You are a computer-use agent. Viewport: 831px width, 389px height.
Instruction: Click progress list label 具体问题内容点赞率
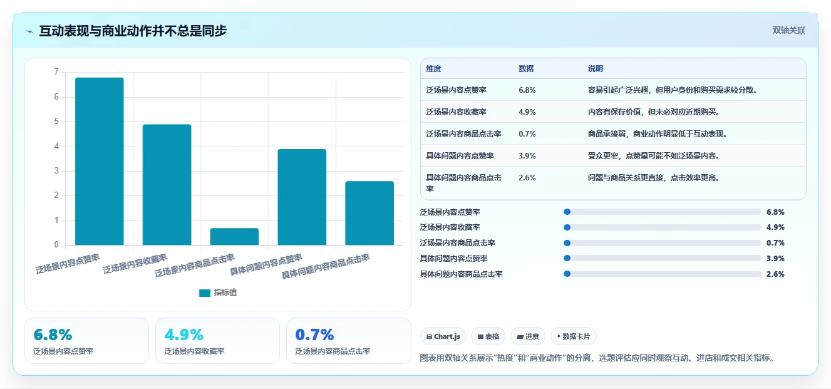pos(453,259)
